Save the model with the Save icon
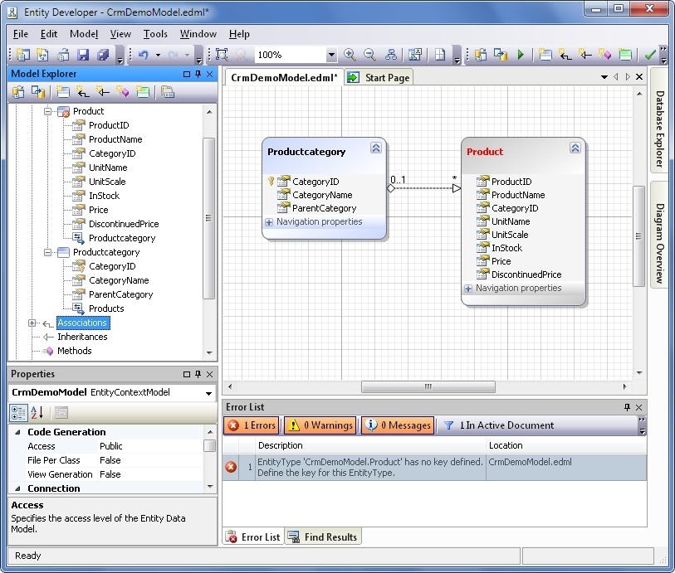 [x=85, y=55]
